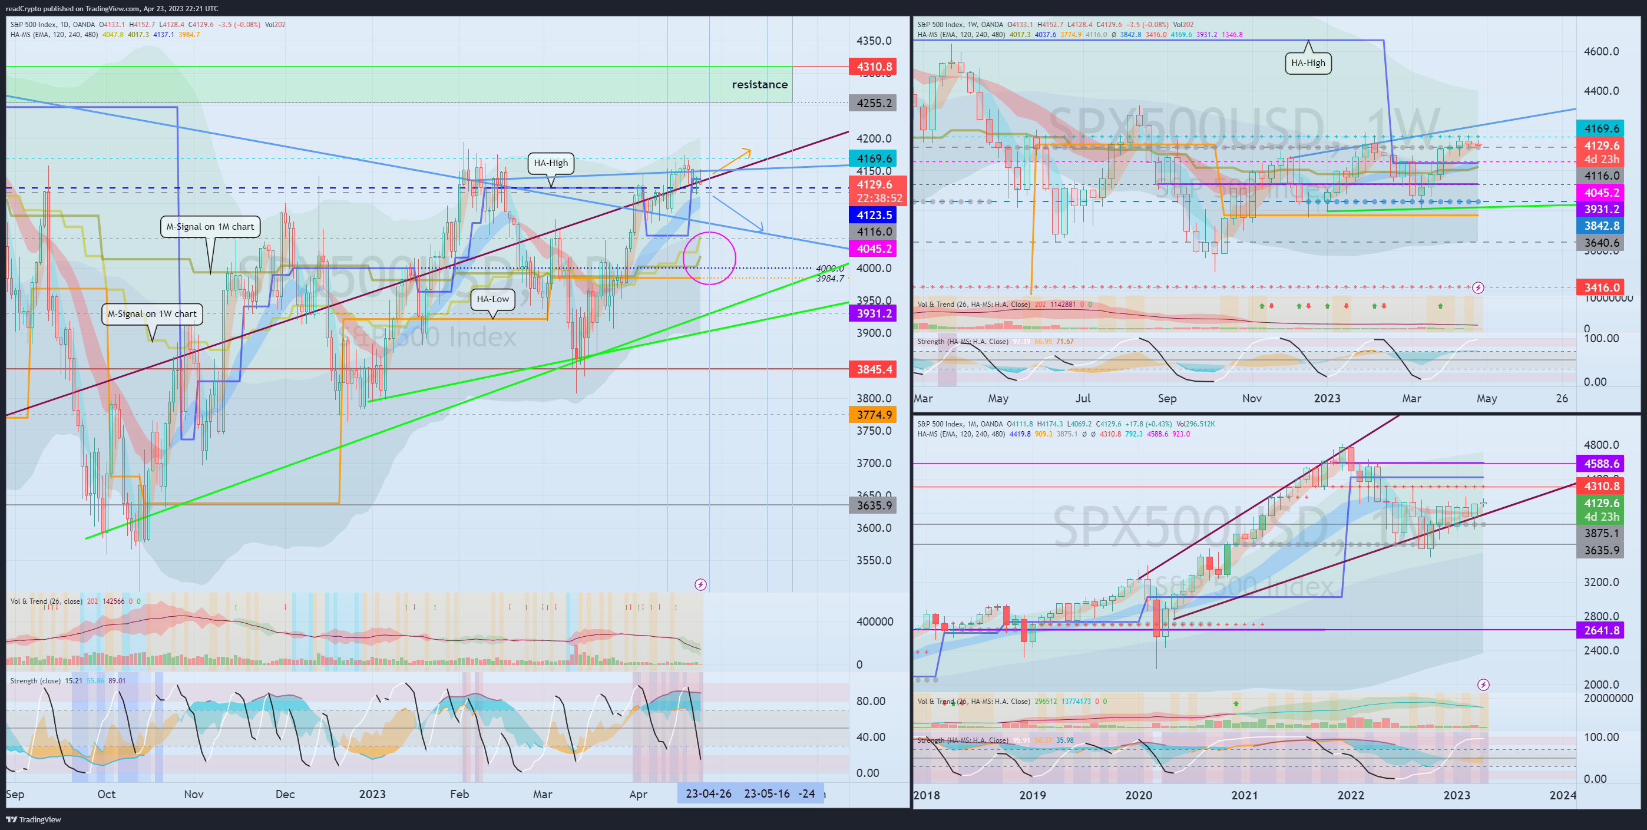Click the purple 2641.8 price label
The height and width of the screenshot is (830, 1647).
[x=1601, y=630]
